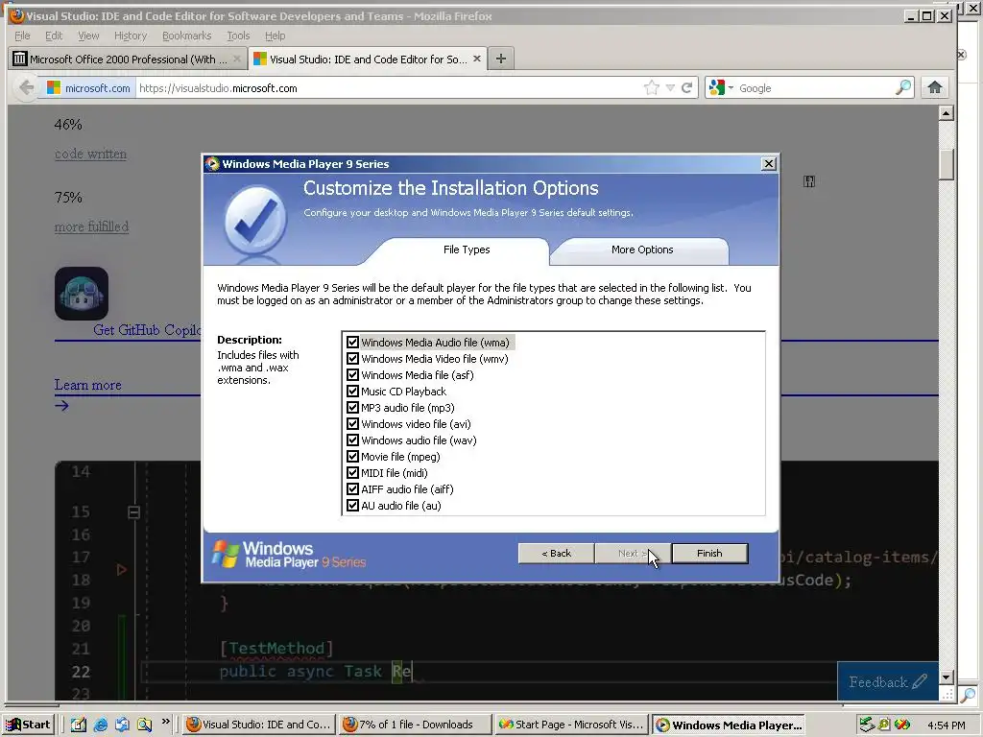Open the Feedback button on page
Image resolution: width=983 pixels, height=737 pixels.
click(x=887, y=682)
